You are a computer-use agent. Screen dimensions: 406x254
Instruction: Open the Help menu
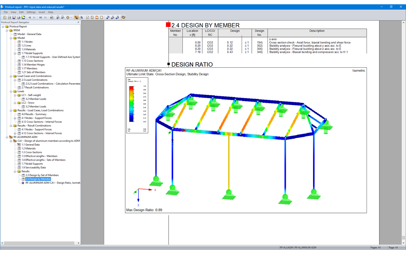[50, 12]
